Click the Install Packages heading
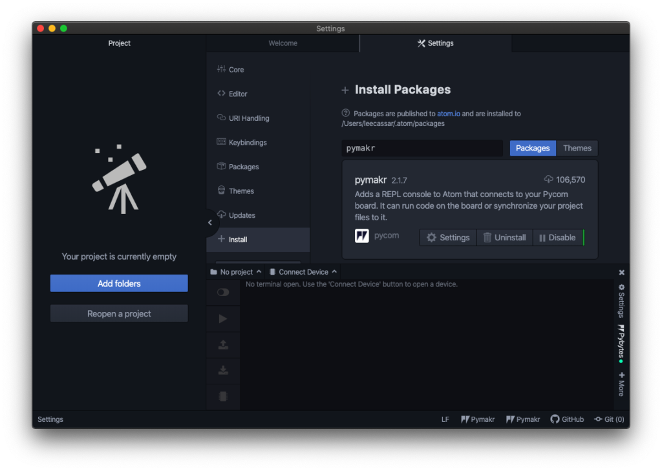 coord(403,89)
